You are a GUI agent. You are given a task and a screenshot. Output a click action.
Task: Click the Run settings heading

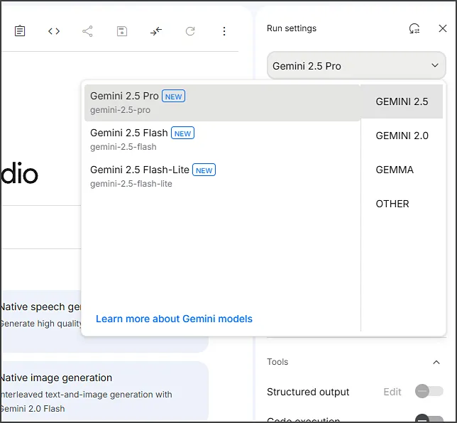pyautogui.click(x=292, y=28)
